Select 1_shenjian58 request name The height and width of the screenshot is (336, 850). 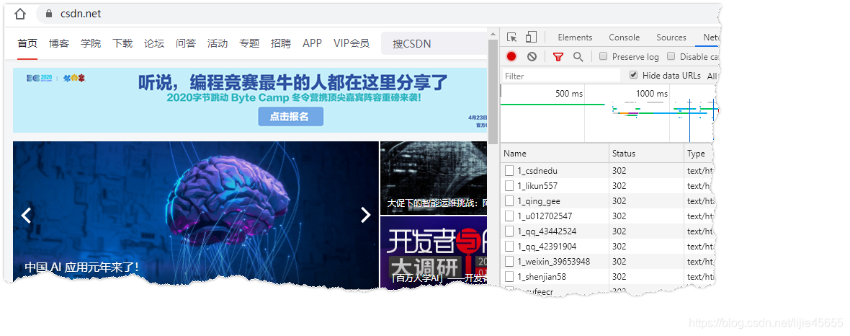(542, 277)
